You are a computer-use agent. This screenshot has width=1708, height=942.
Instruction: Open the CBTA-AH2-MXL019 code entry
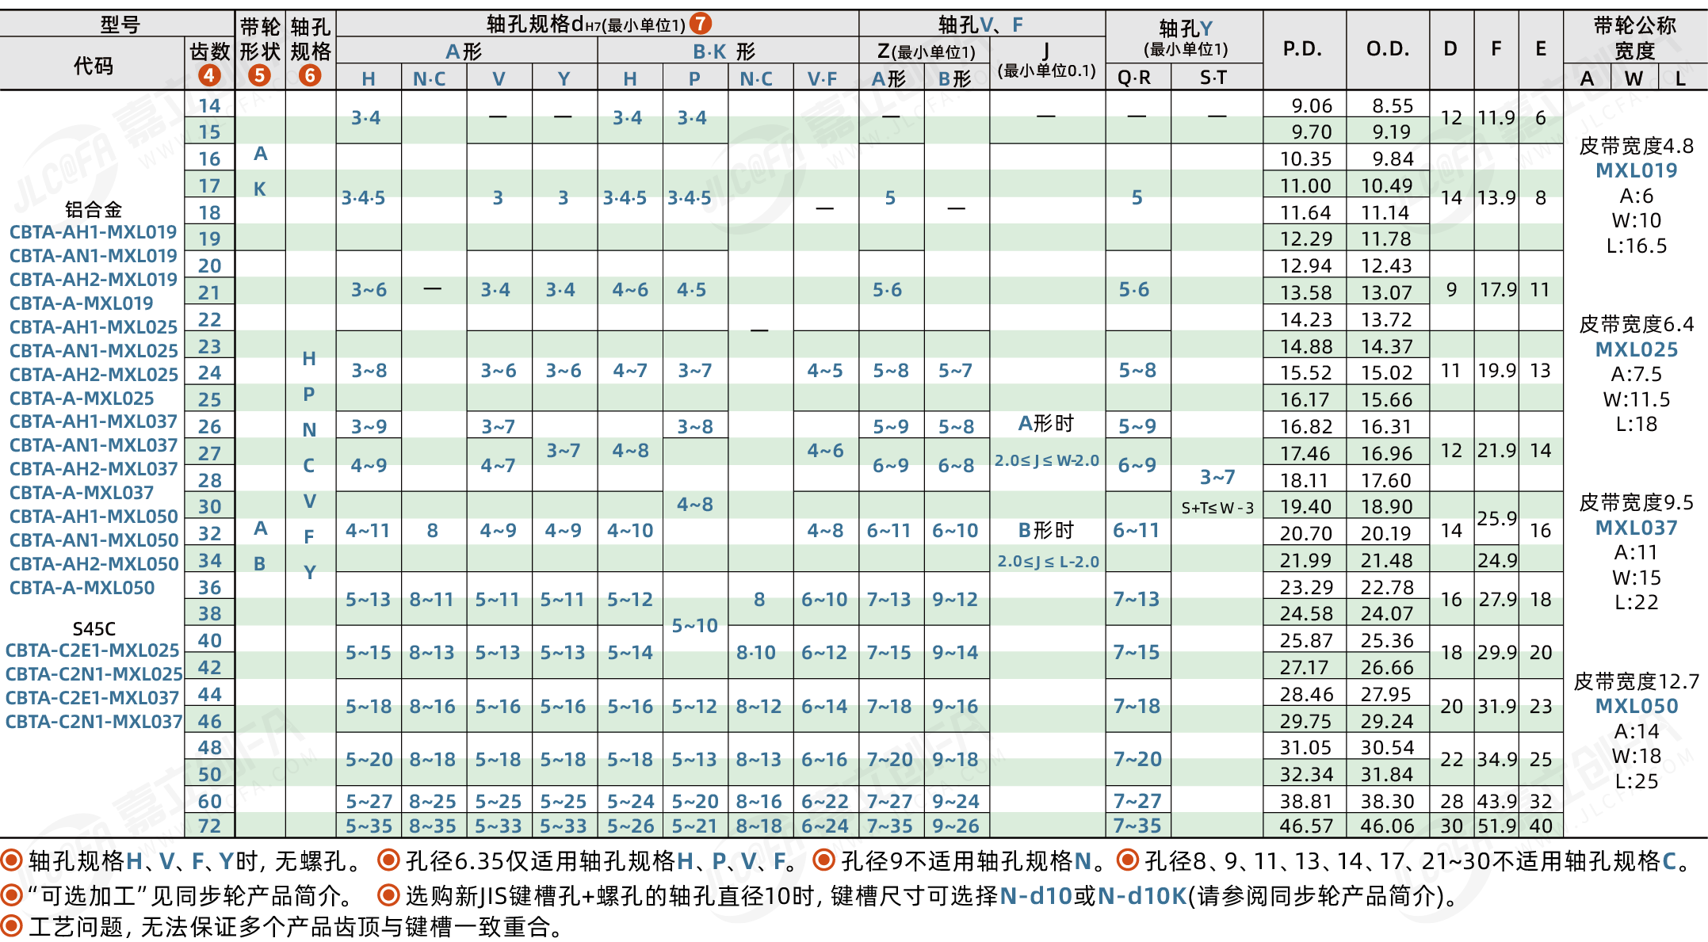coord(94,280)
